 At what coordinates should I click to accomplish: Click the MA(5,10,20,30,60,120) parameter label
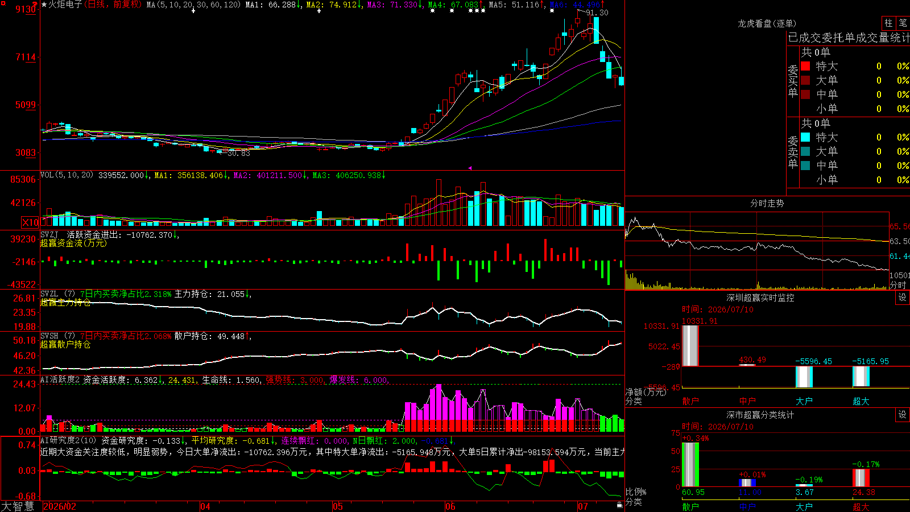tap(194, 5)
